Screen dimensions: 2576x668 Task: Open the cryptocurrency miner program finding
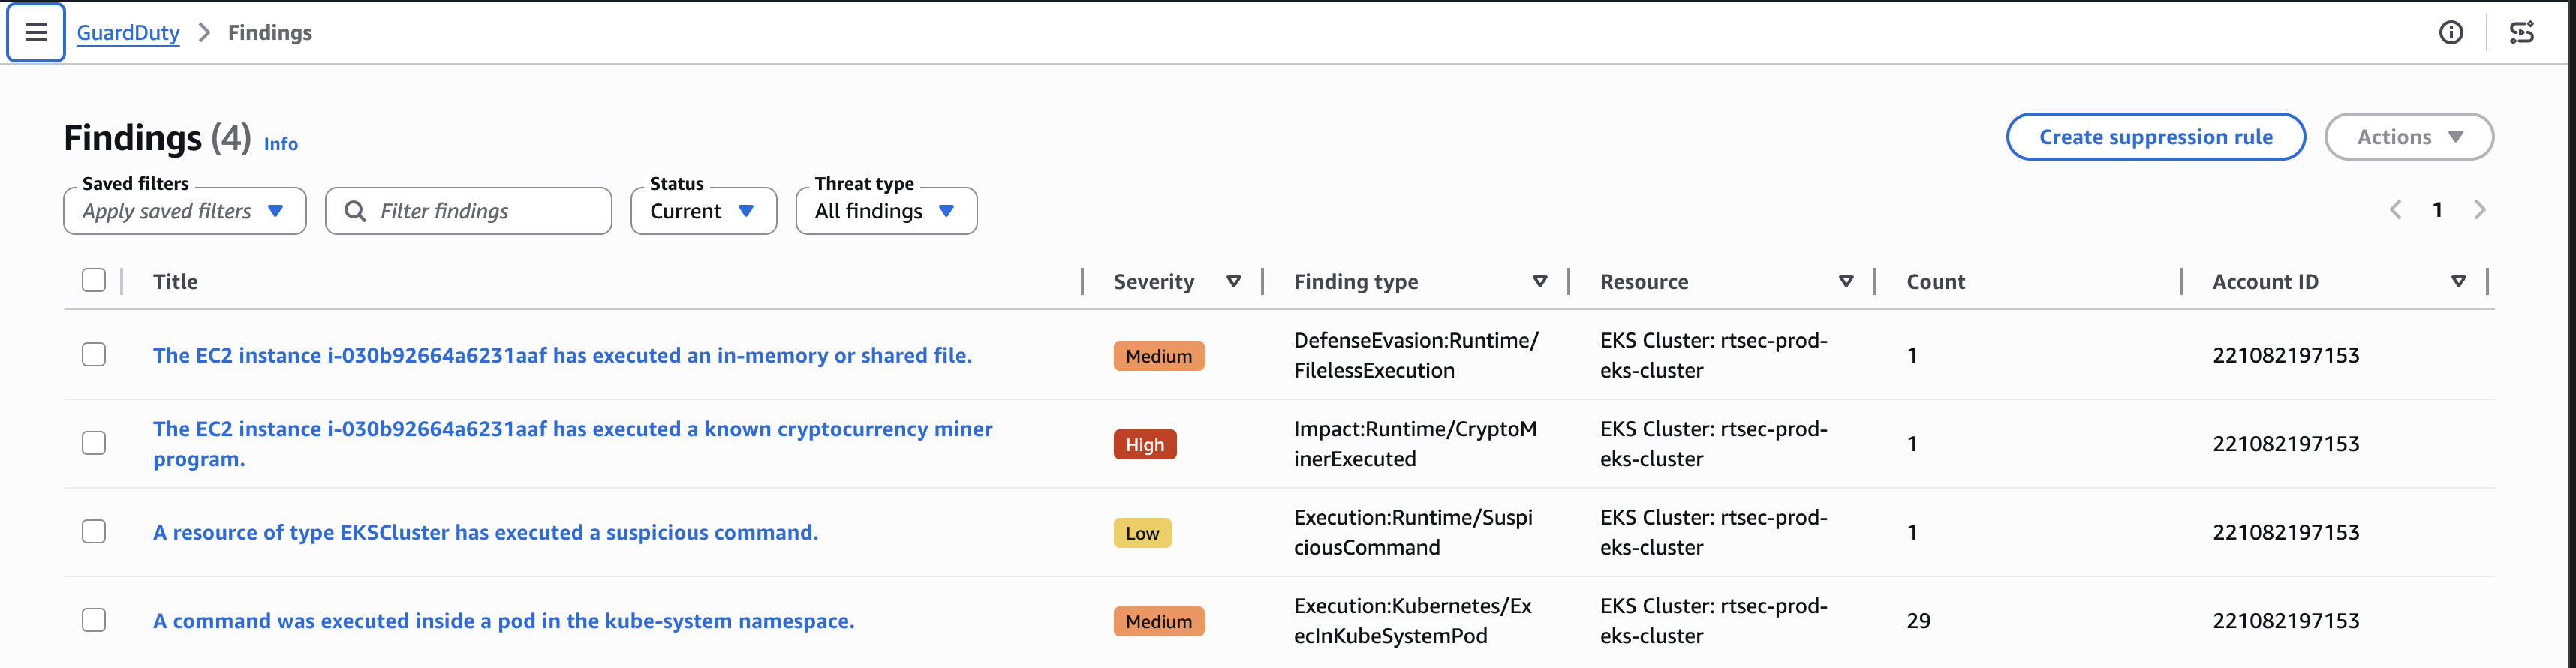pos(573,443)
